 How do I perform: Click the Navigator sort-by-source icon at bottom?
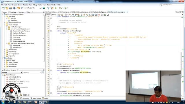(28, 95)
